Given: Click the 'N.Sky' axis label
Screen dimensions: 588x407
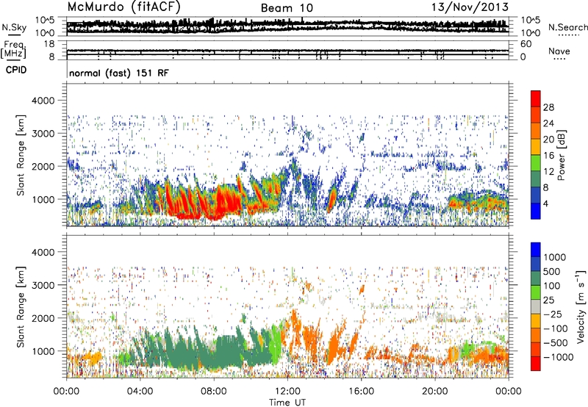Looking at the screenshot, I should [x=14, y=27].
